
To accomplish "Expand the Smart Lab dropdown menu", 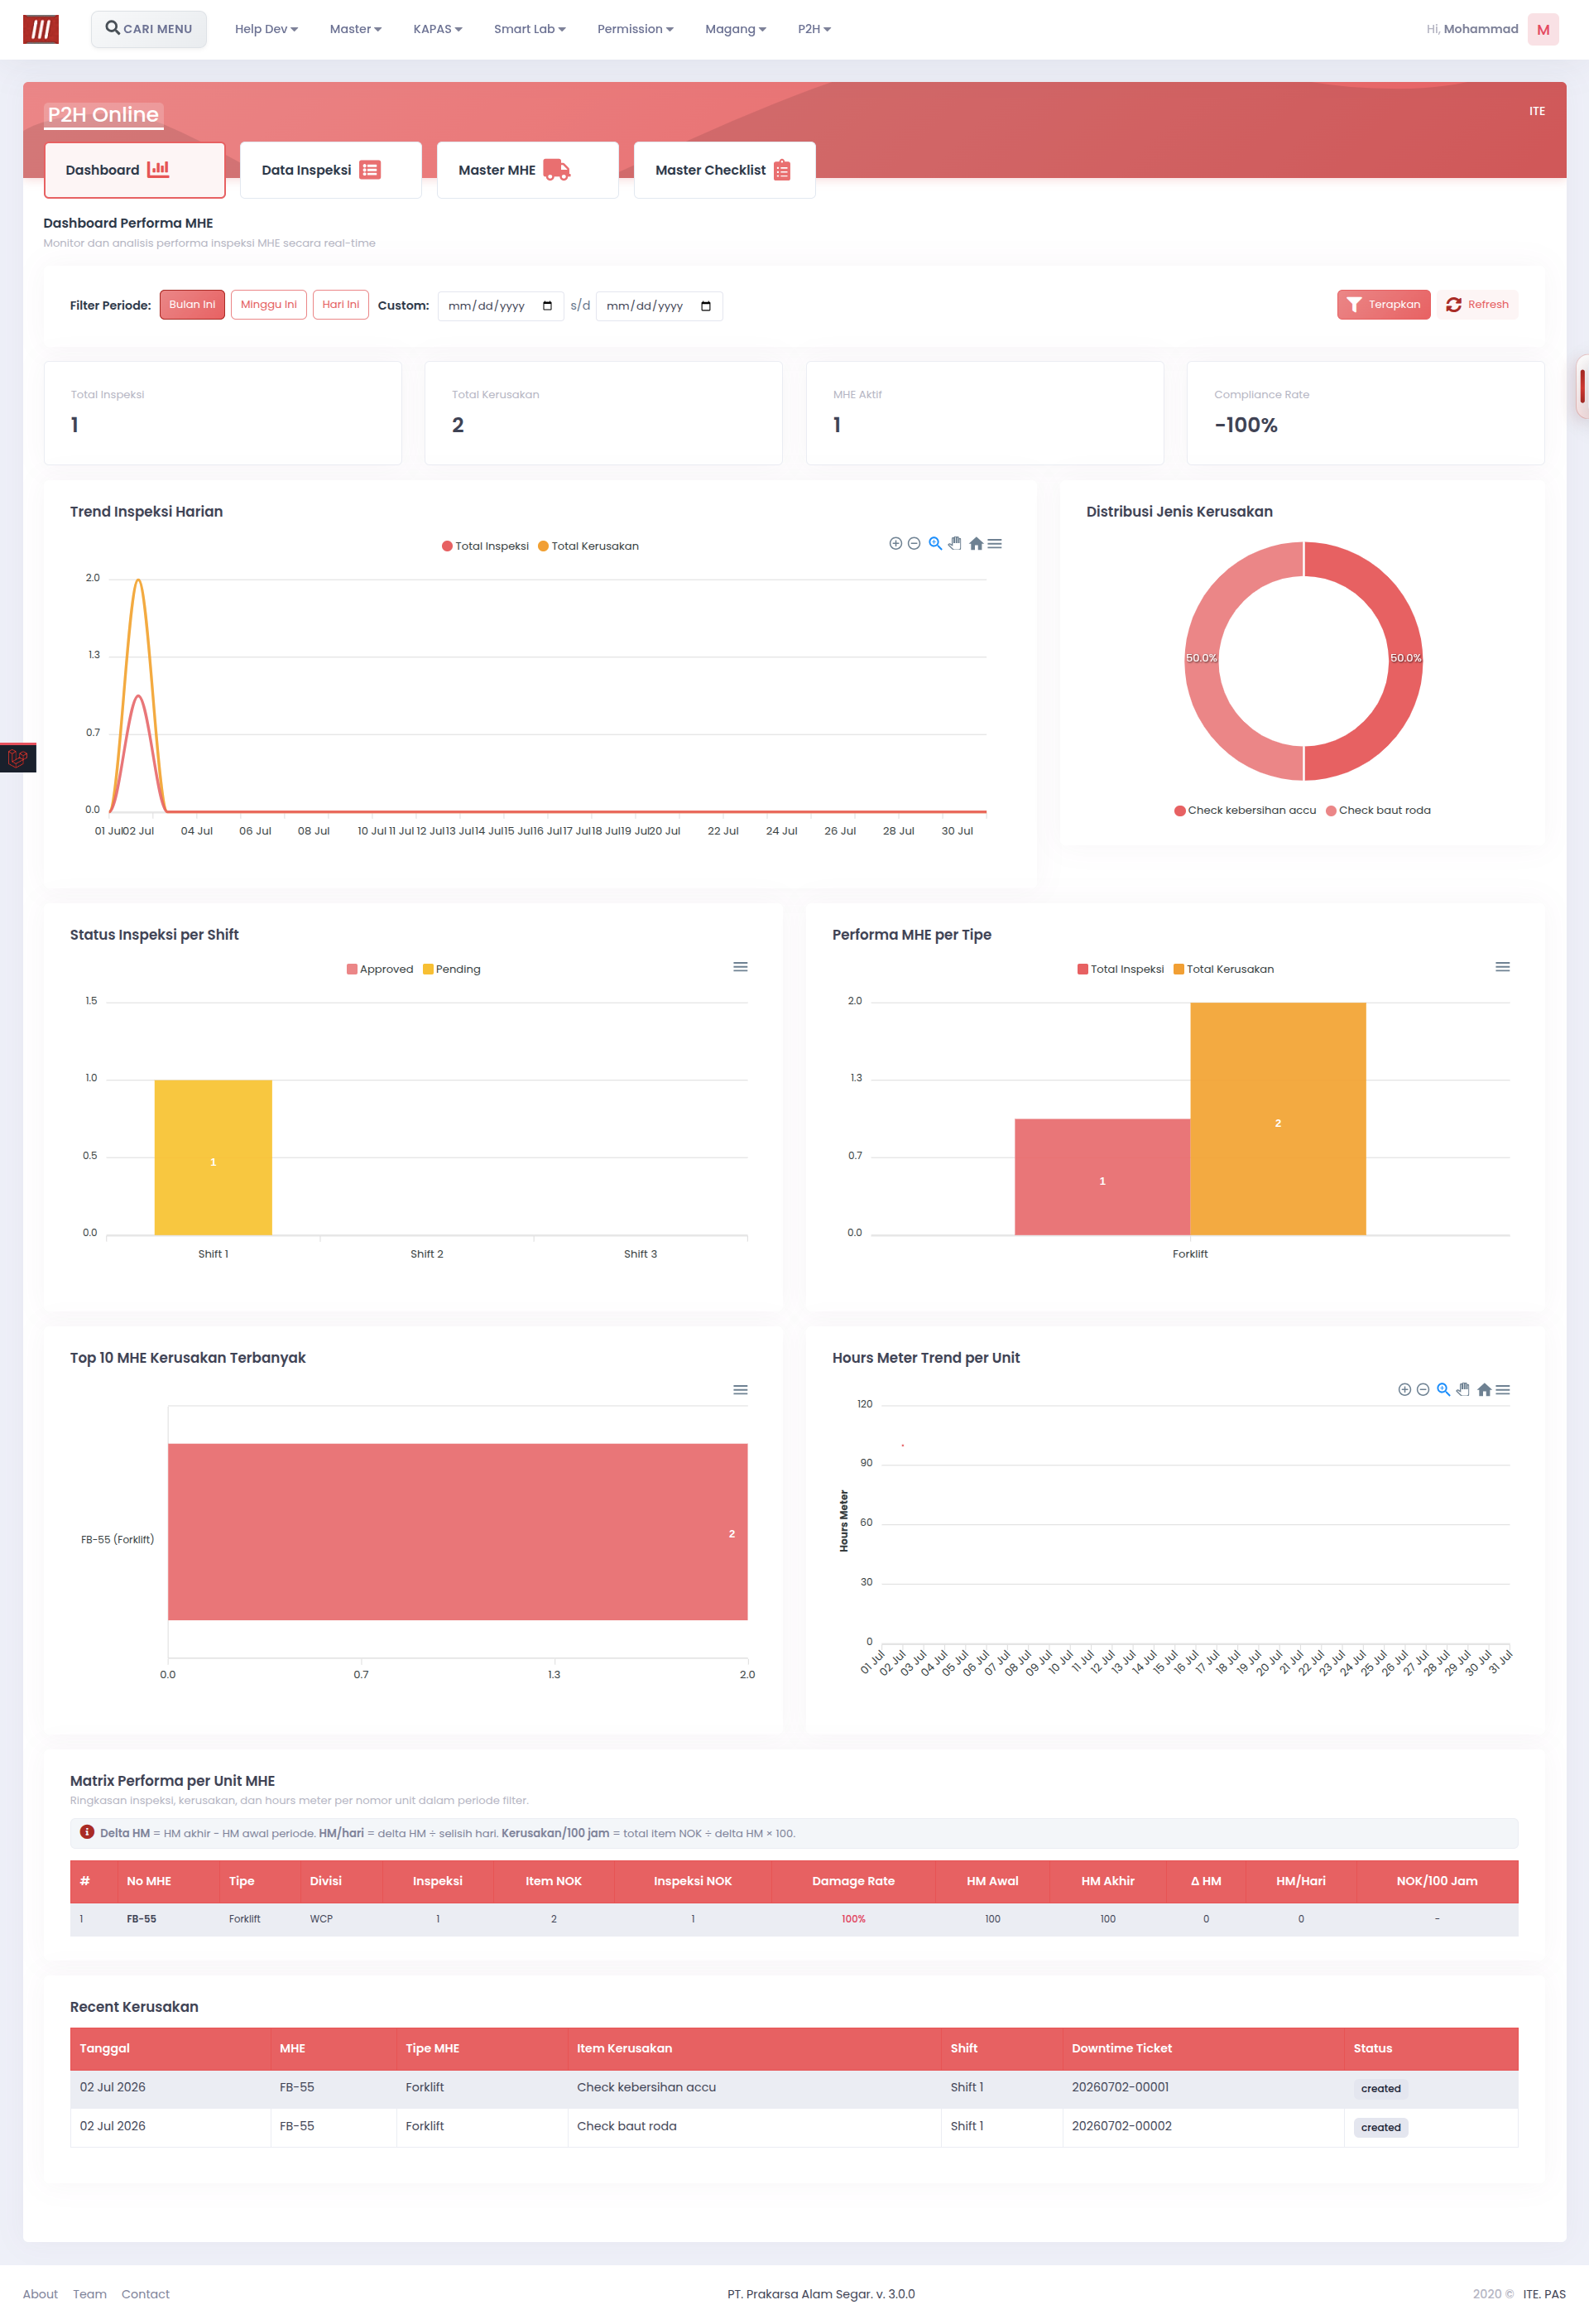I will [530, 29].
